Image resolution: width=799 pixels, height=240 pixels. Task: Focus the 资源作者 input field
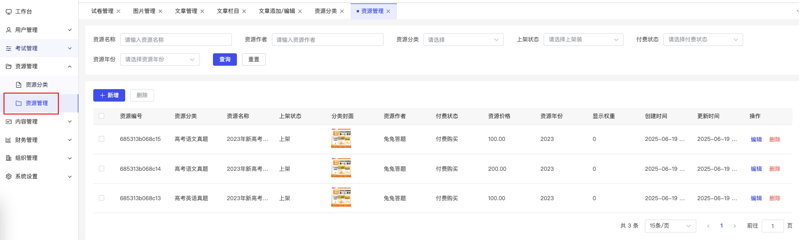pos(328,39)
